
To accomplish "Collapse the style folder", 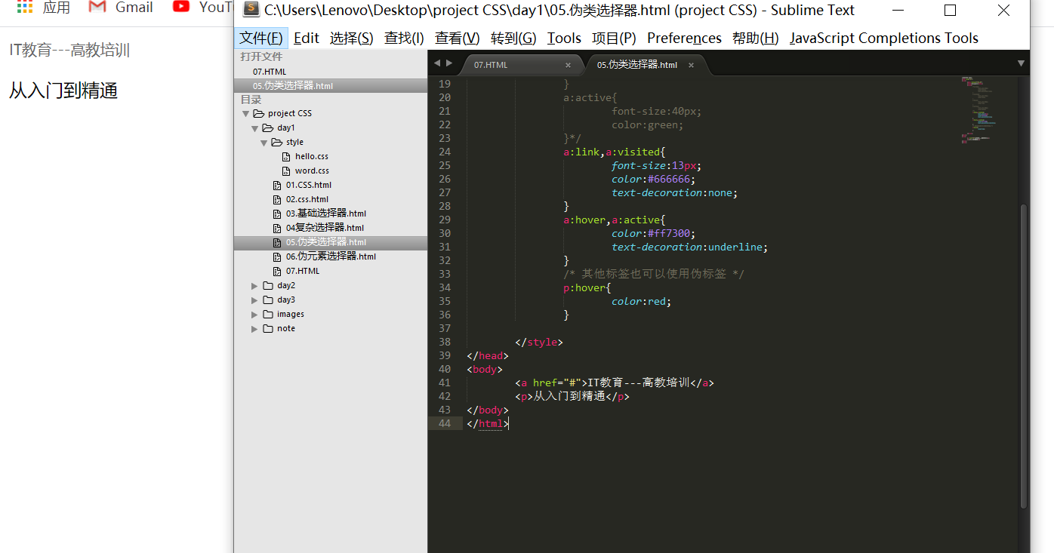I will pos(264,143).
